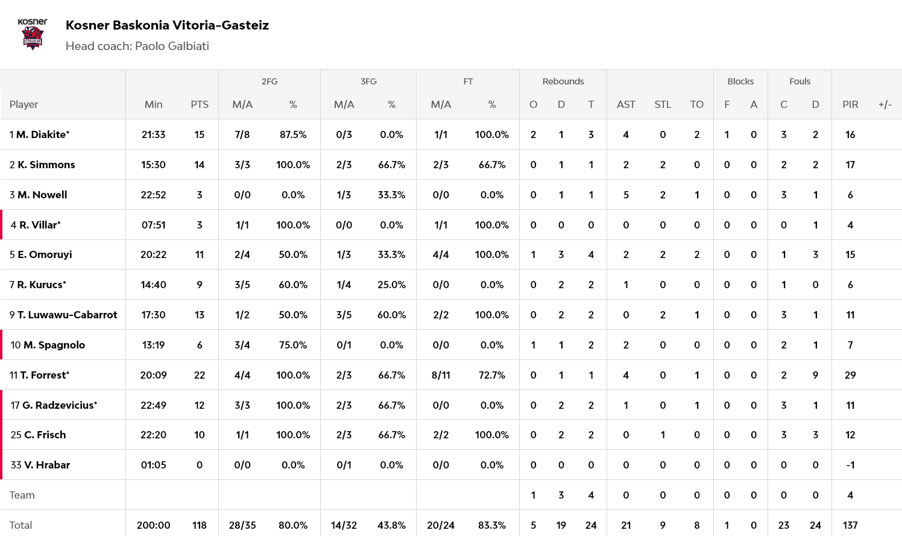Open T. Forrest's player profile

(45, 375)
